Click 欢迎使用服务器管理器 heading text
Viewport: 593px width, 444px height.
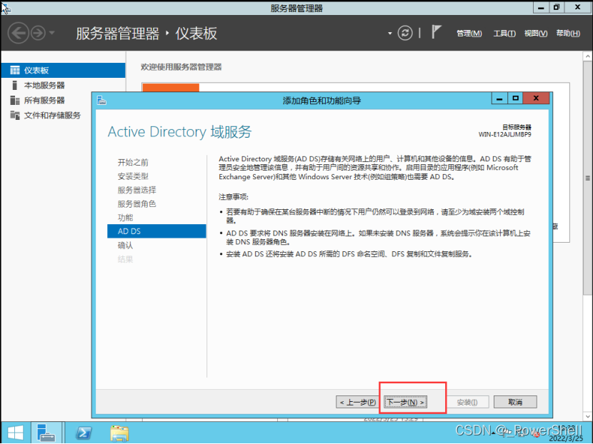181,67
